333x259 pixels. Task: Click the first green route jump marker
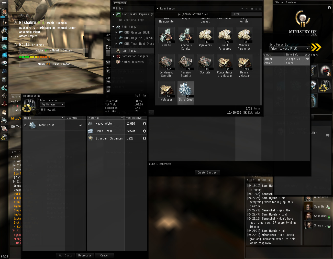pyautogui.click(x=20, y=57)
